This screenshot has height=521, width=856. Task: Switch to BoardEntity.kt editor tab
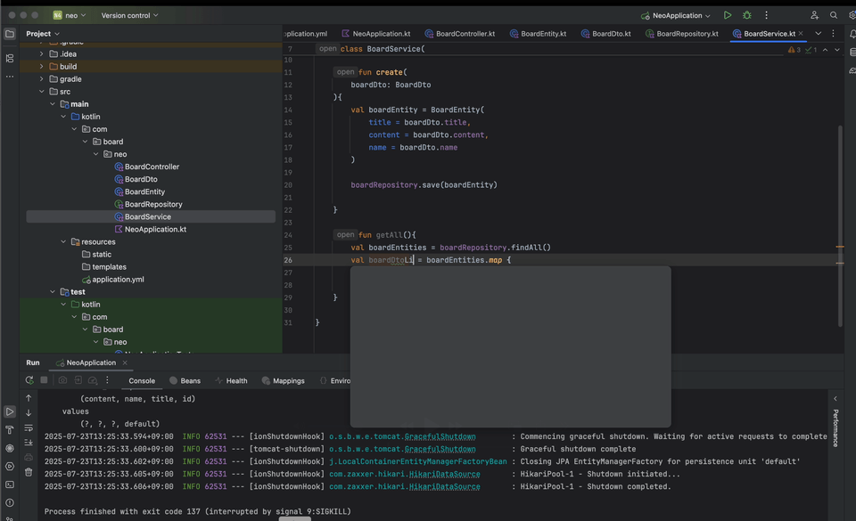pos(538,34)
